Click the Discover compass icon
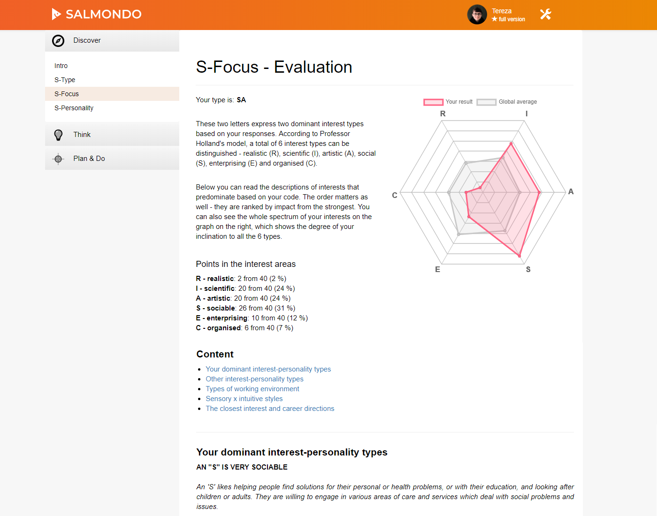The height and width of the screenshot is (516, 657). [x=58, y=41]
